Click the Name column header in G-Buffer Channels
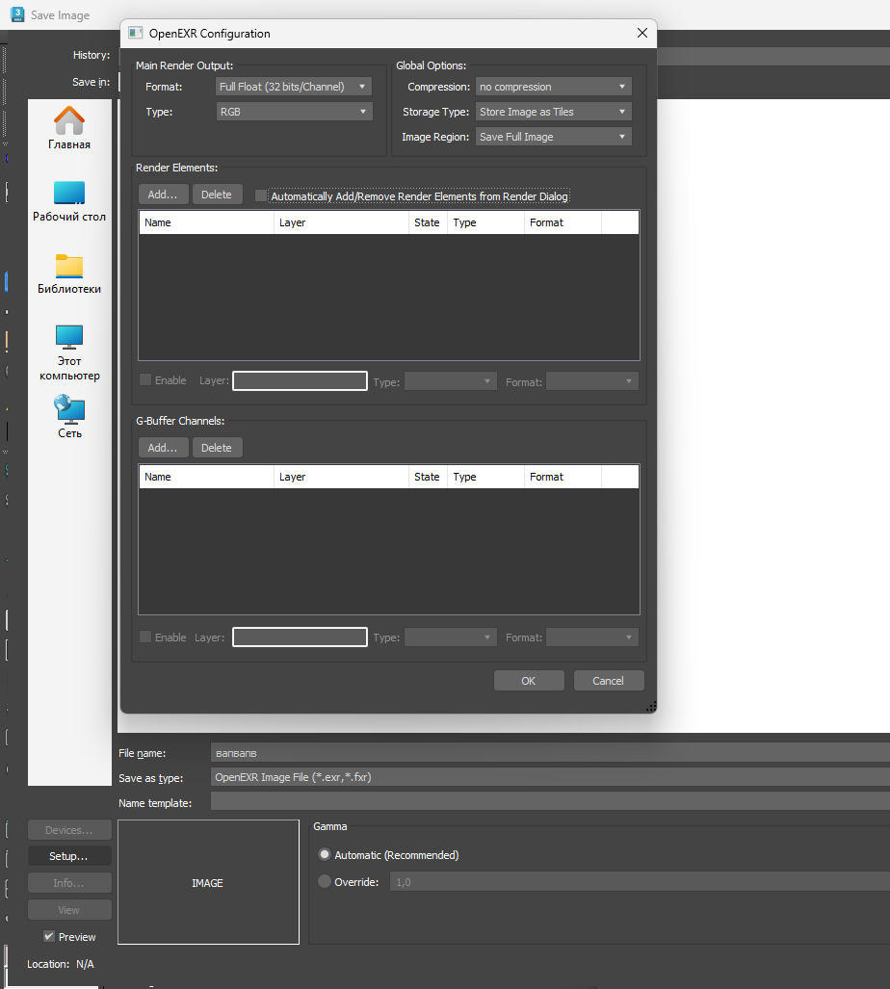890x989 pixels. 206,477
